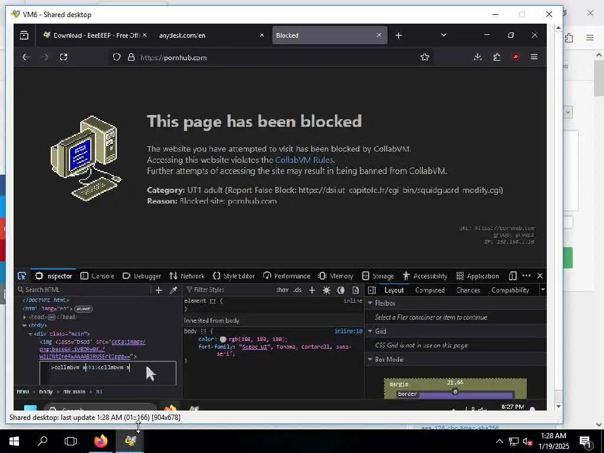Add new node in HTML inspector

tap(159, 290)
